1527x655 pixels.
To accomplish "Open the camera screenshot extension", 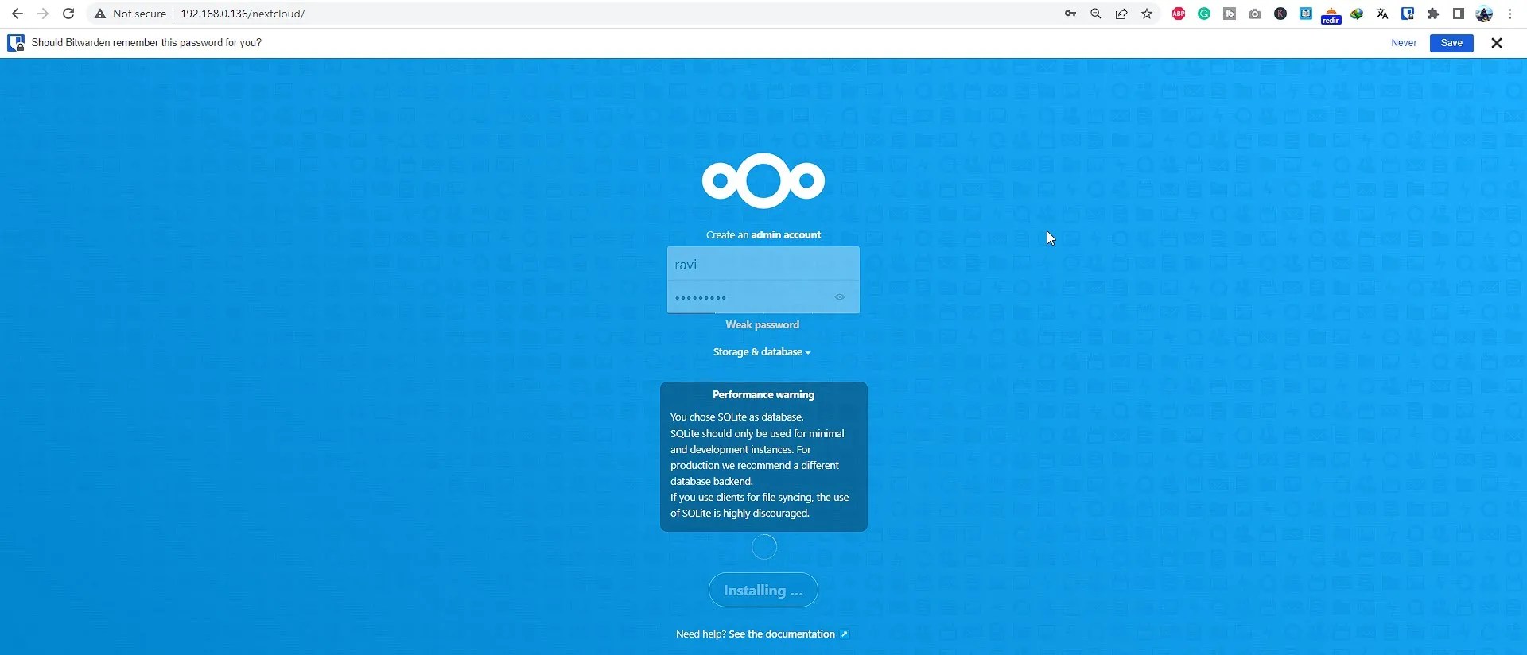I will pyautogui.click(x=1255, y=14).
